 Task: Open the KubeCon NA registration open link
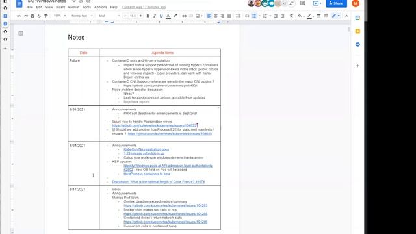click(146, 149)
